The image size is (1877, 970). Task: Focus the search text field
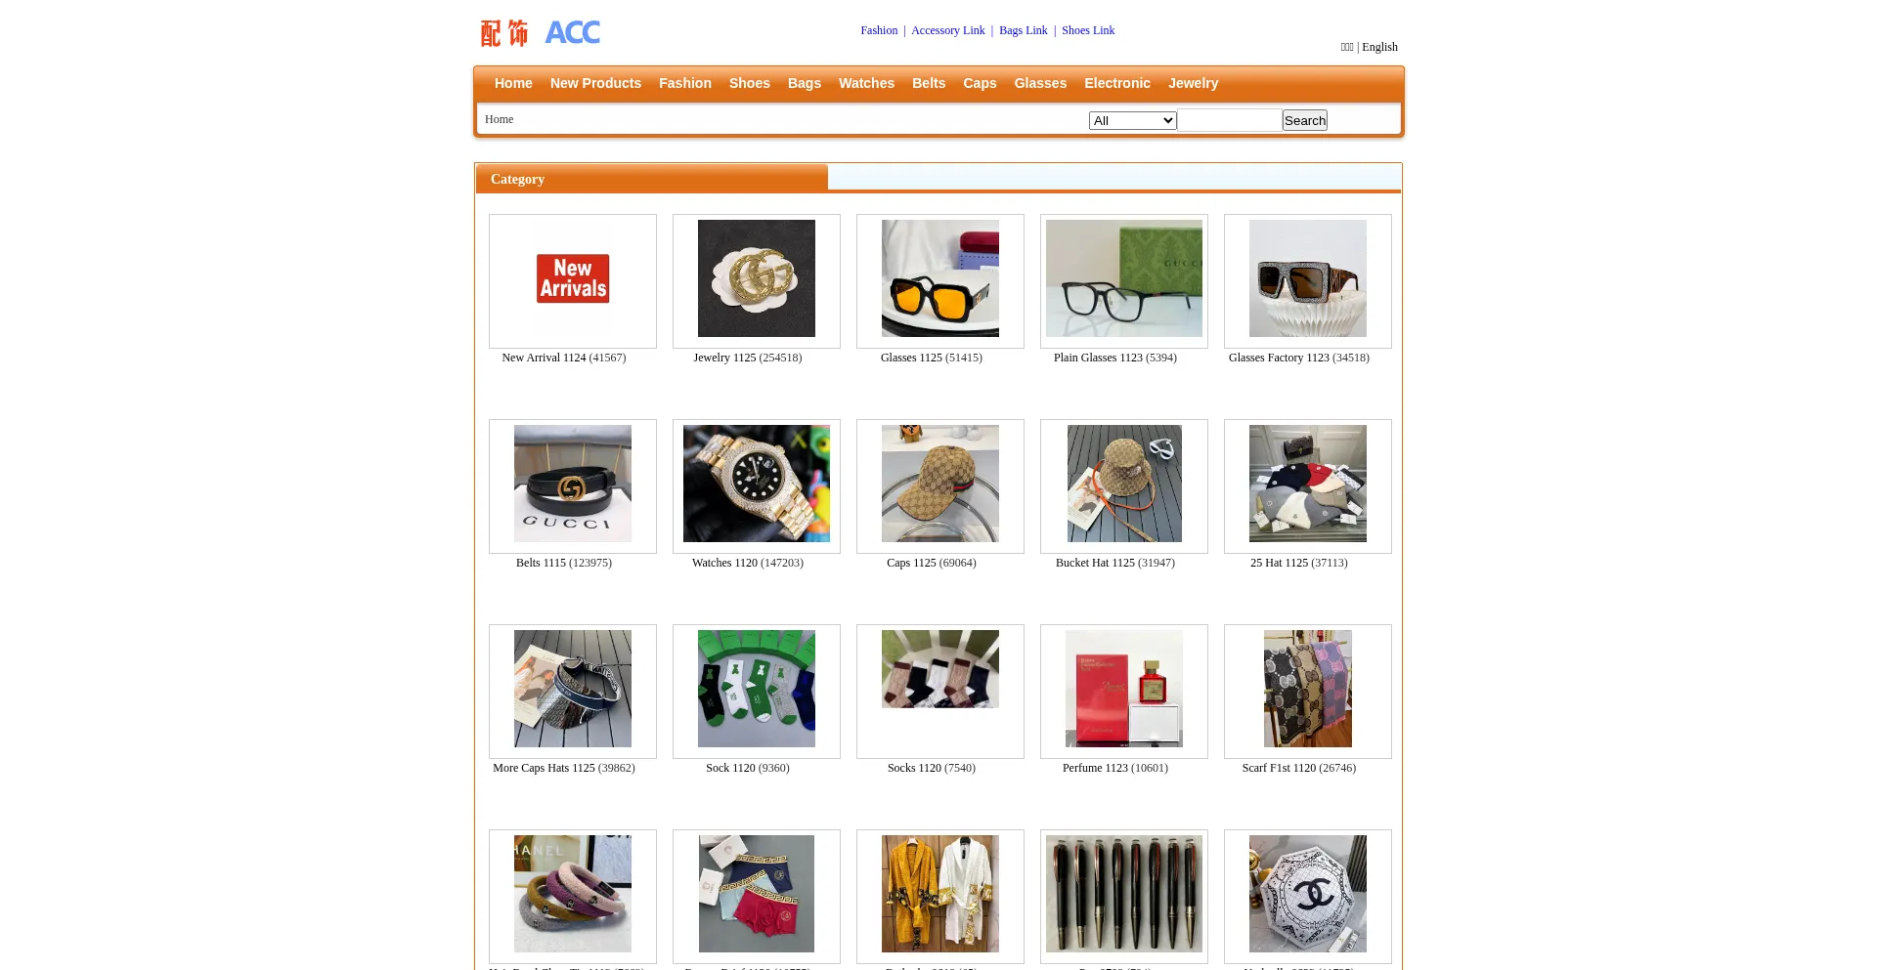coord(1230,120)
